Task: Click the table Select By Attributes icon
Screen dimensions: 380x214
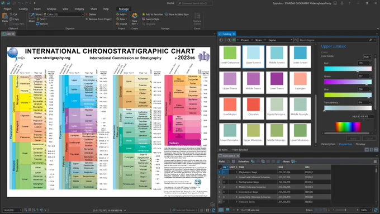Action: tap(253, 161)
